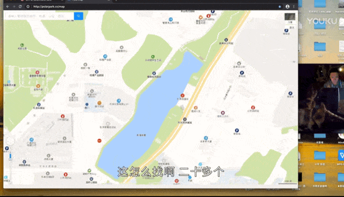Viewport: 344px width, 197px height.
Task: Click the lake name label on the water
Action: (141, 135)
